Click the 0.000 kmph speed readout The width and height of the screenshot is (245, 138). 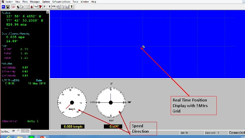(x=73, y=126)
